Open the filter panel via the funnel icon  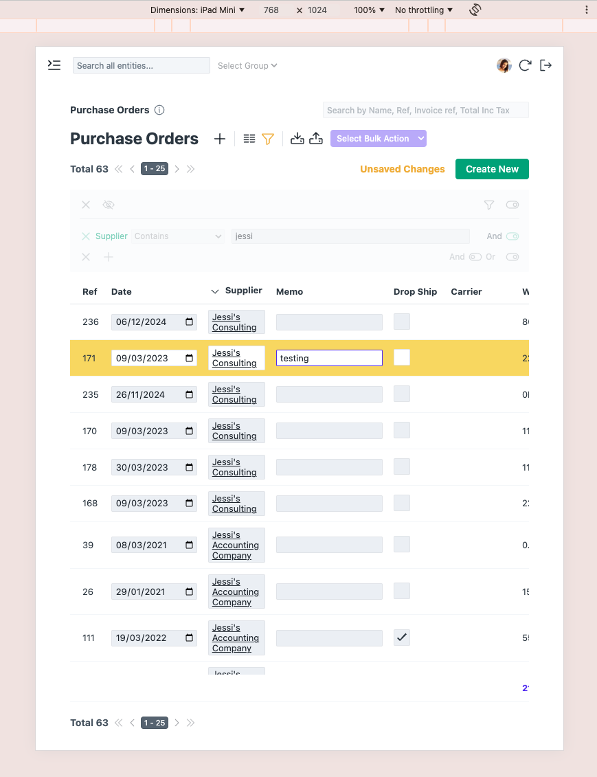(x=267, y=138)
